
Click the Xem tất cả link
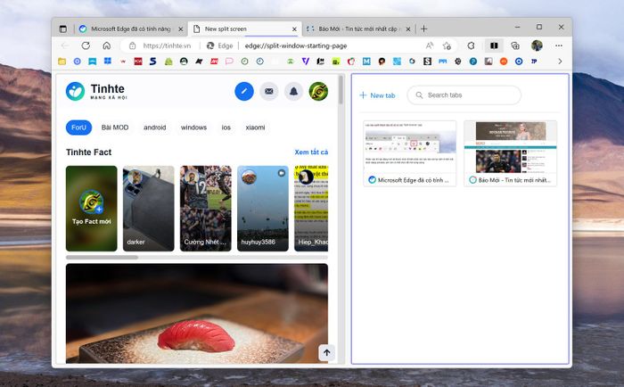point(311,152)
